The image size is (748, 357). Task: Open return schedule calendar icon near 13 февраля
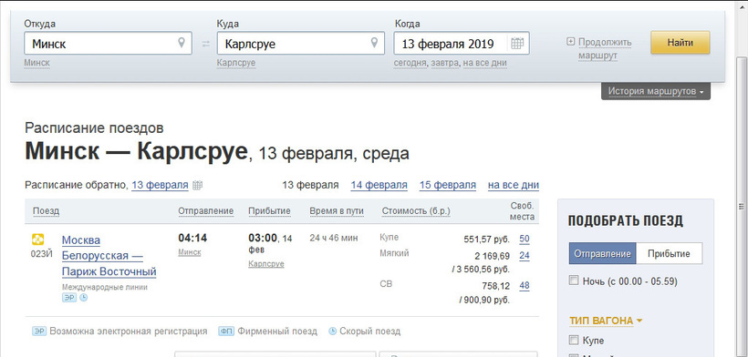tap(198, 185)
